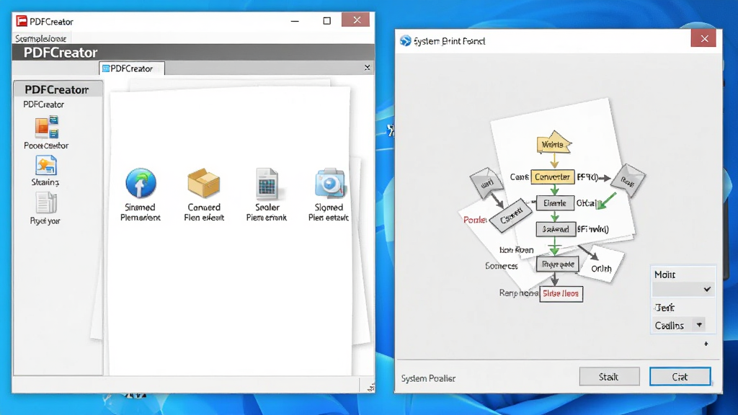Screen dimensions: 738x415
Task: Close the PDFCreator tab strip with its X
Action: [367, 68]
